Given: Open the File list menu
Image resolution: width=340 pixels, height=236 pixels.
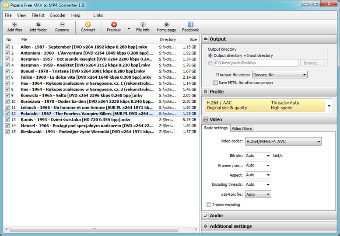Looking at the screenshot, I should [x=38, y=15].
